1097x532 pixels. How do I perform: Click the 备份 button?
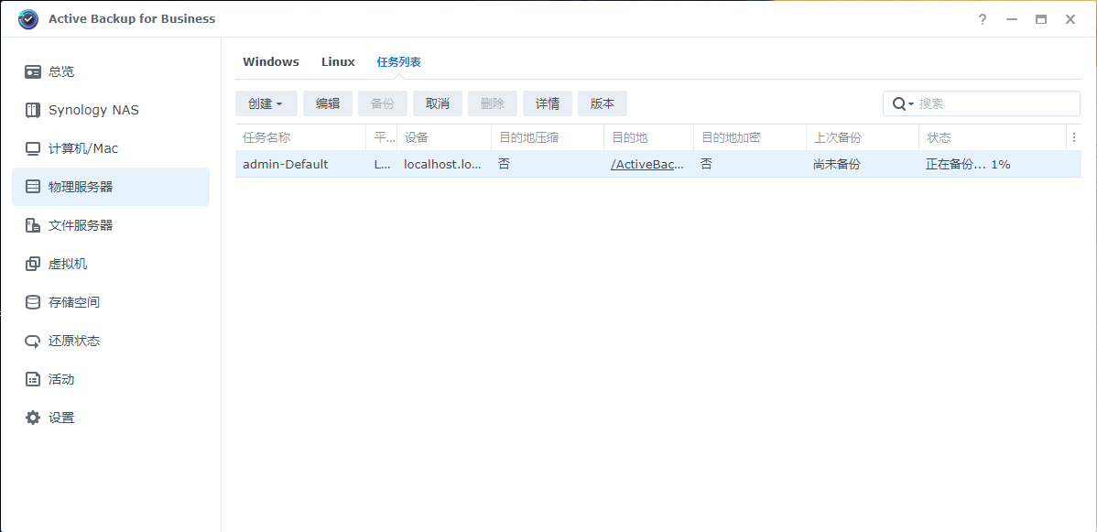383,103
